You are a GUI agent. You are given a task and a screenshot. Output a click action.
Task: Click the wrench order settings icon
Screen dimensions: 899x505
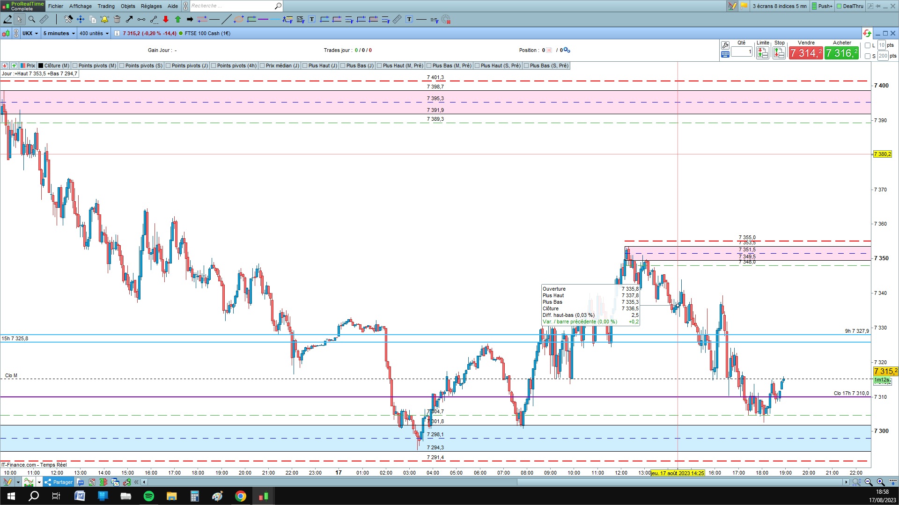point(725,45)
